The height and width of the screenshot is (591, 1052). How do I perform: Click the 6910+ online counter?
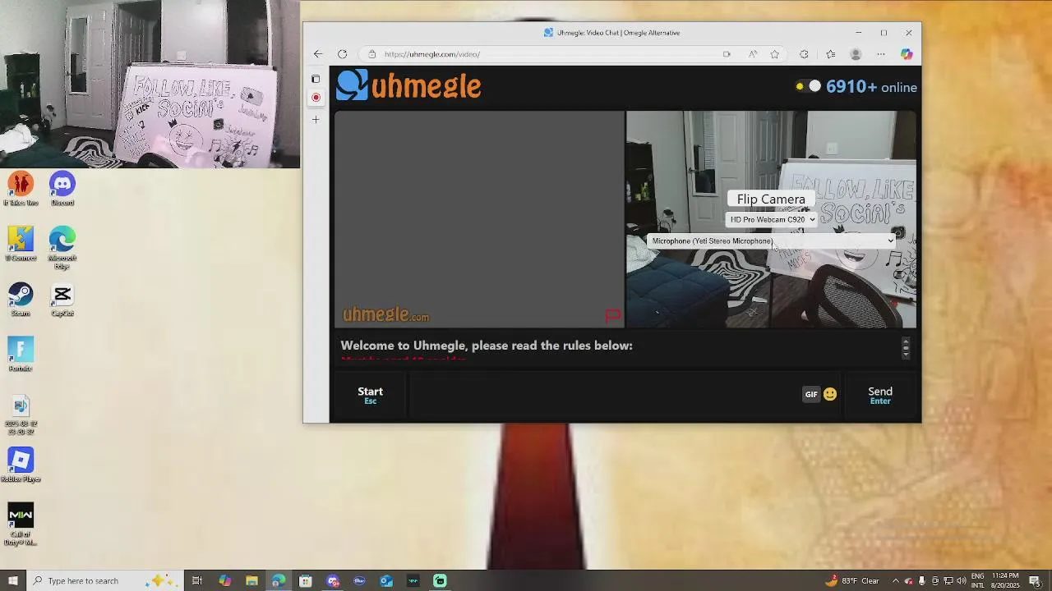pos(871,87)
